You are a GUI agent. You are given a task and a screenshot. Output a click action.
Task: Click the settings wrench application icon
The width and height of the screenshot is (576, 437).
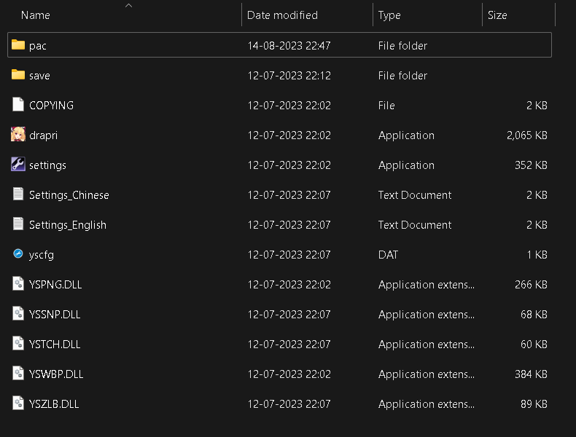click(18, 165)
